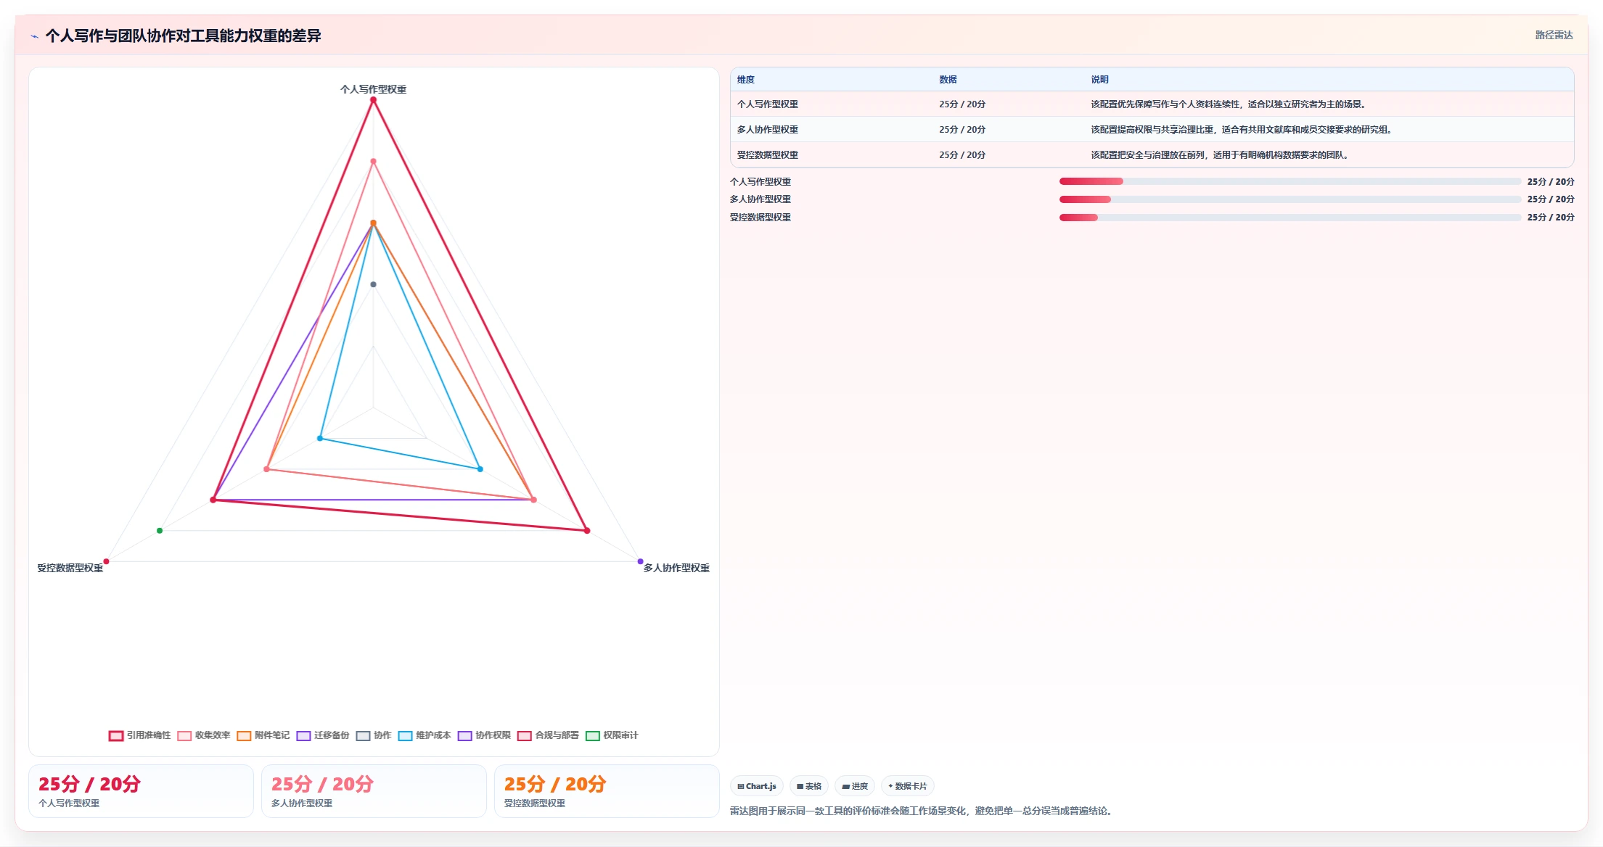The image size is (1603, 847).
Task: Click the Chart.js tag pill
Action: coord(757,786)
